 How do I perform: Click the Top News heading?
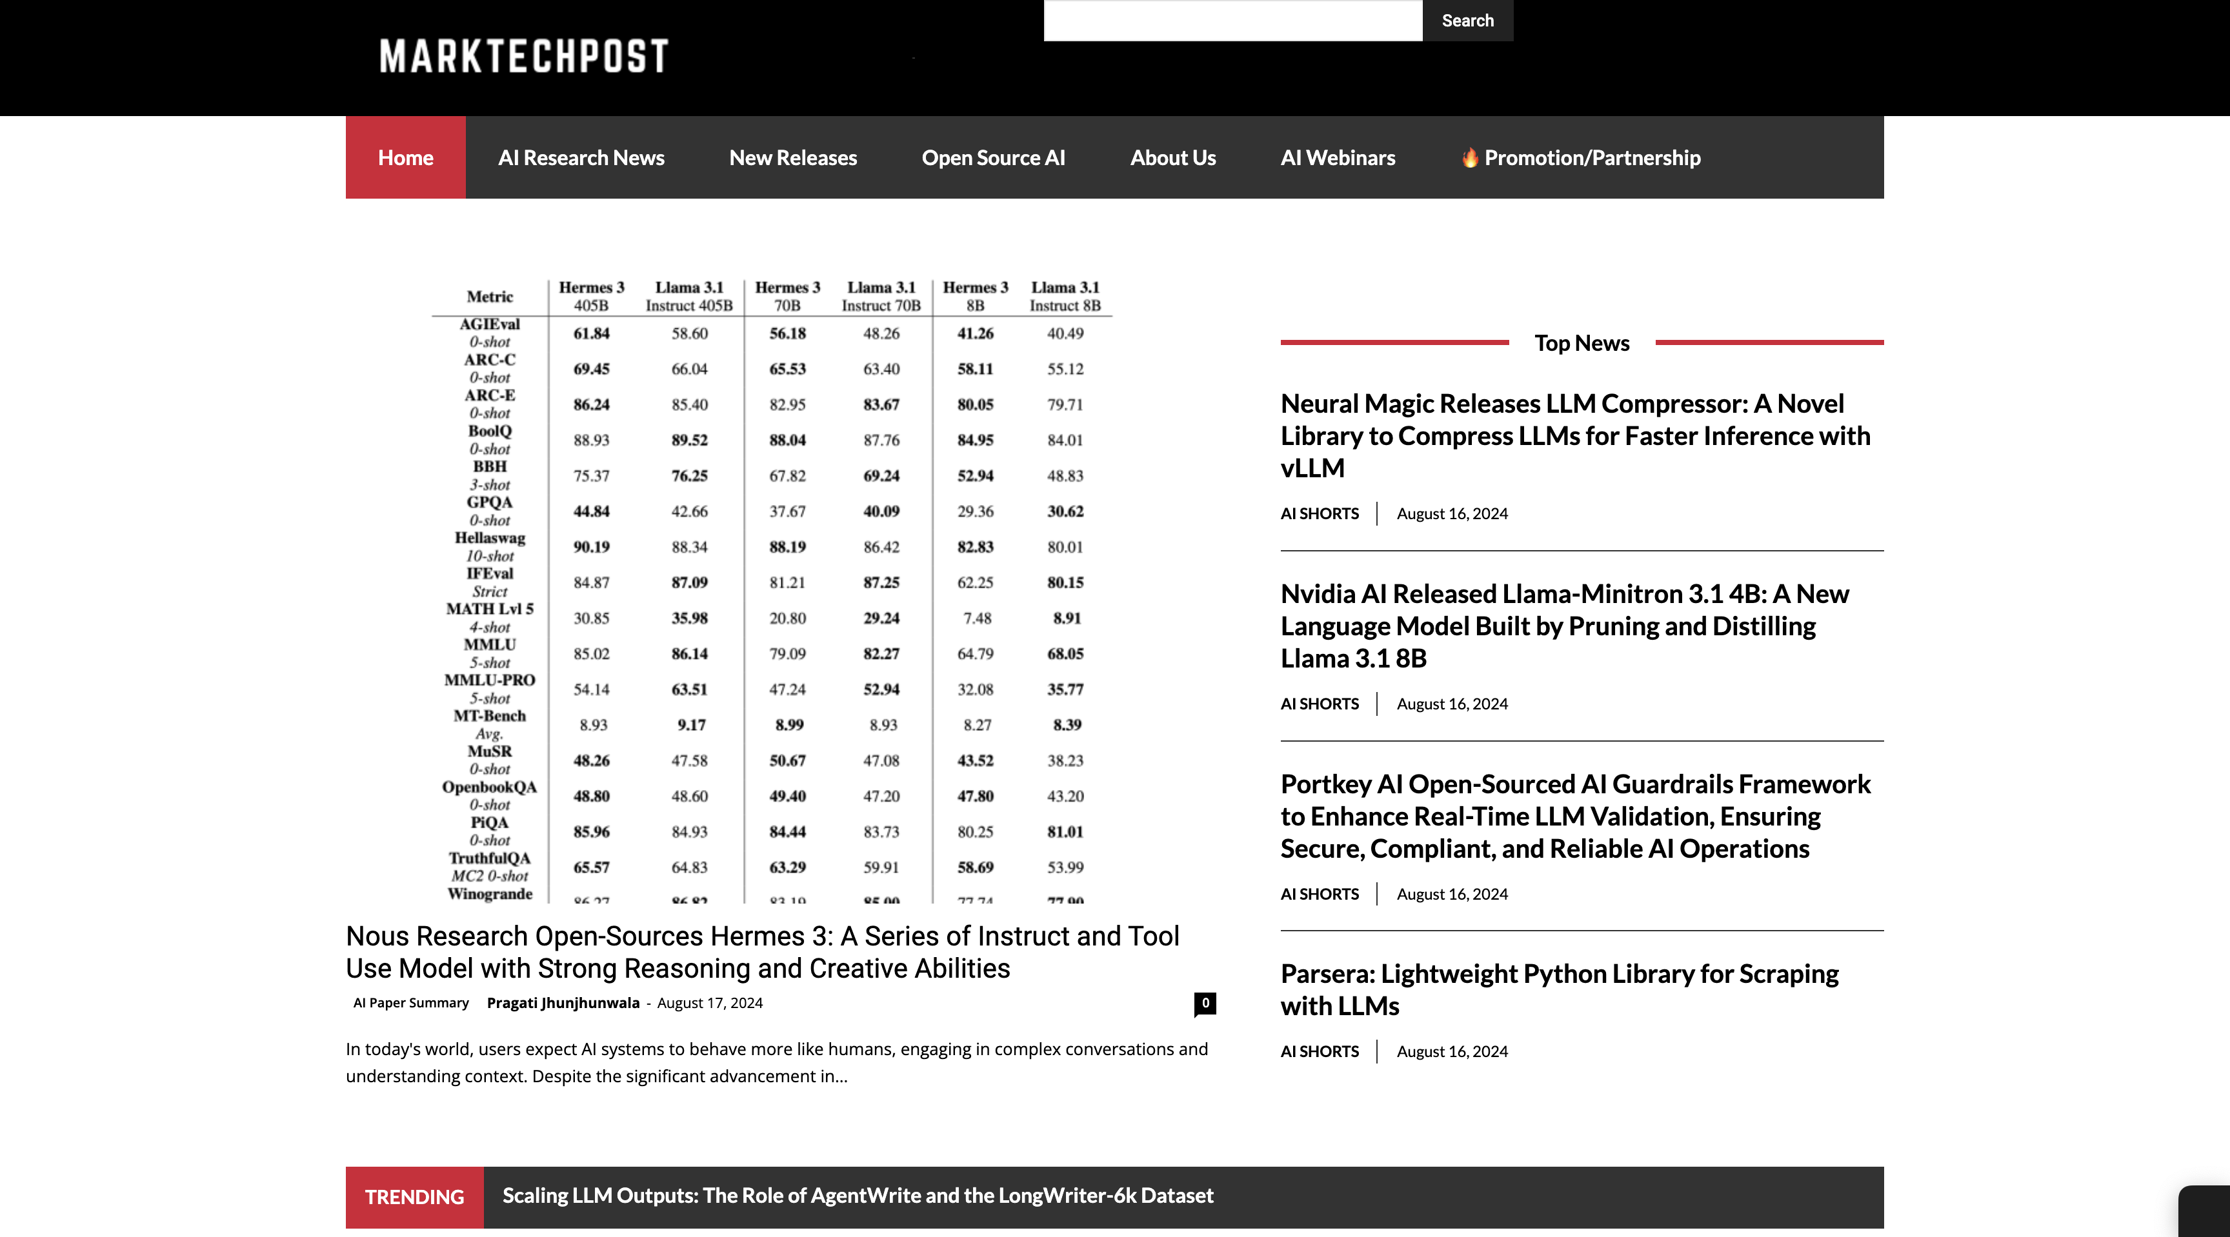[x=1582, y=343]
